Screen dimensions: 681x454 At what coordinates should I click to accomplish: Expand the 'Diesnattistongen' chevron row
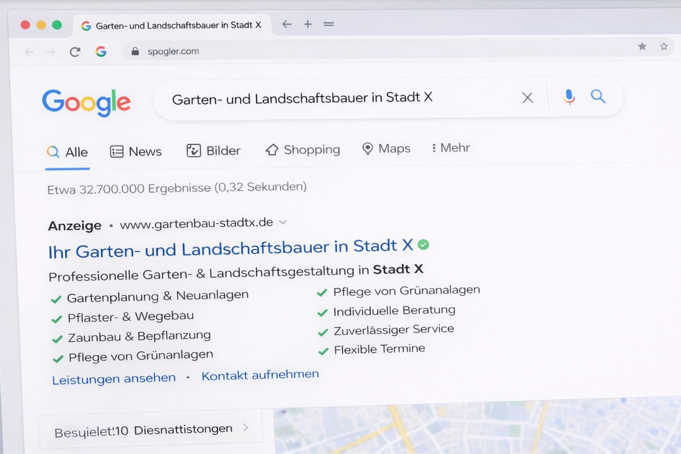[151, 429]
